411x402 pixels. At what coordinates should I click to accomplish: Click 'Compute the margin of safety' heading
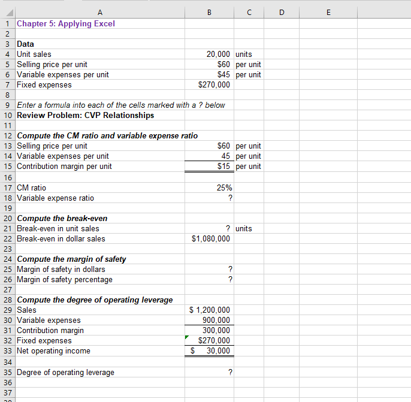(x=71, y=259)
